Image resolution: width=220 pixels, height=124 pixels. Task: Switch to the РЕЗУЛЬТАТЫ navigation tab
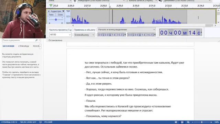[x=36, y=46]
